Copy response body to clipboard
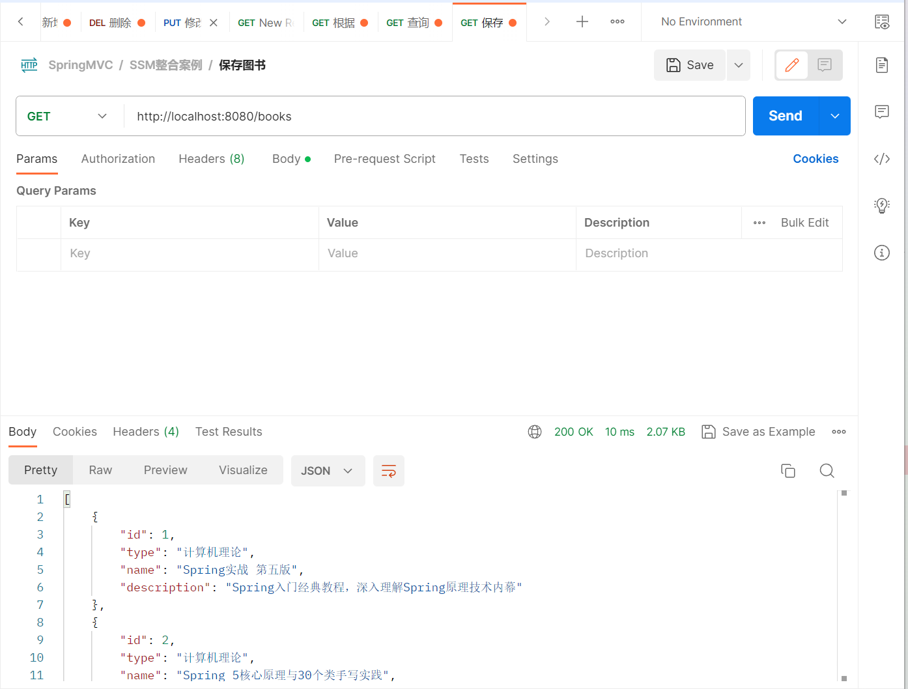The image size is (908, 689). [x=788, y=471]
